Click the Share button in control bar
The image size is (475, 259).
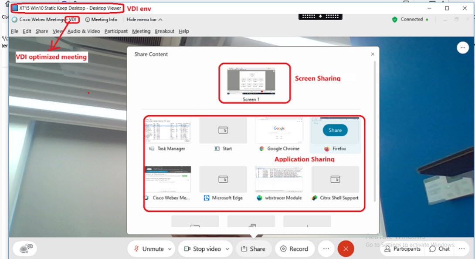[x=253, y=249]
